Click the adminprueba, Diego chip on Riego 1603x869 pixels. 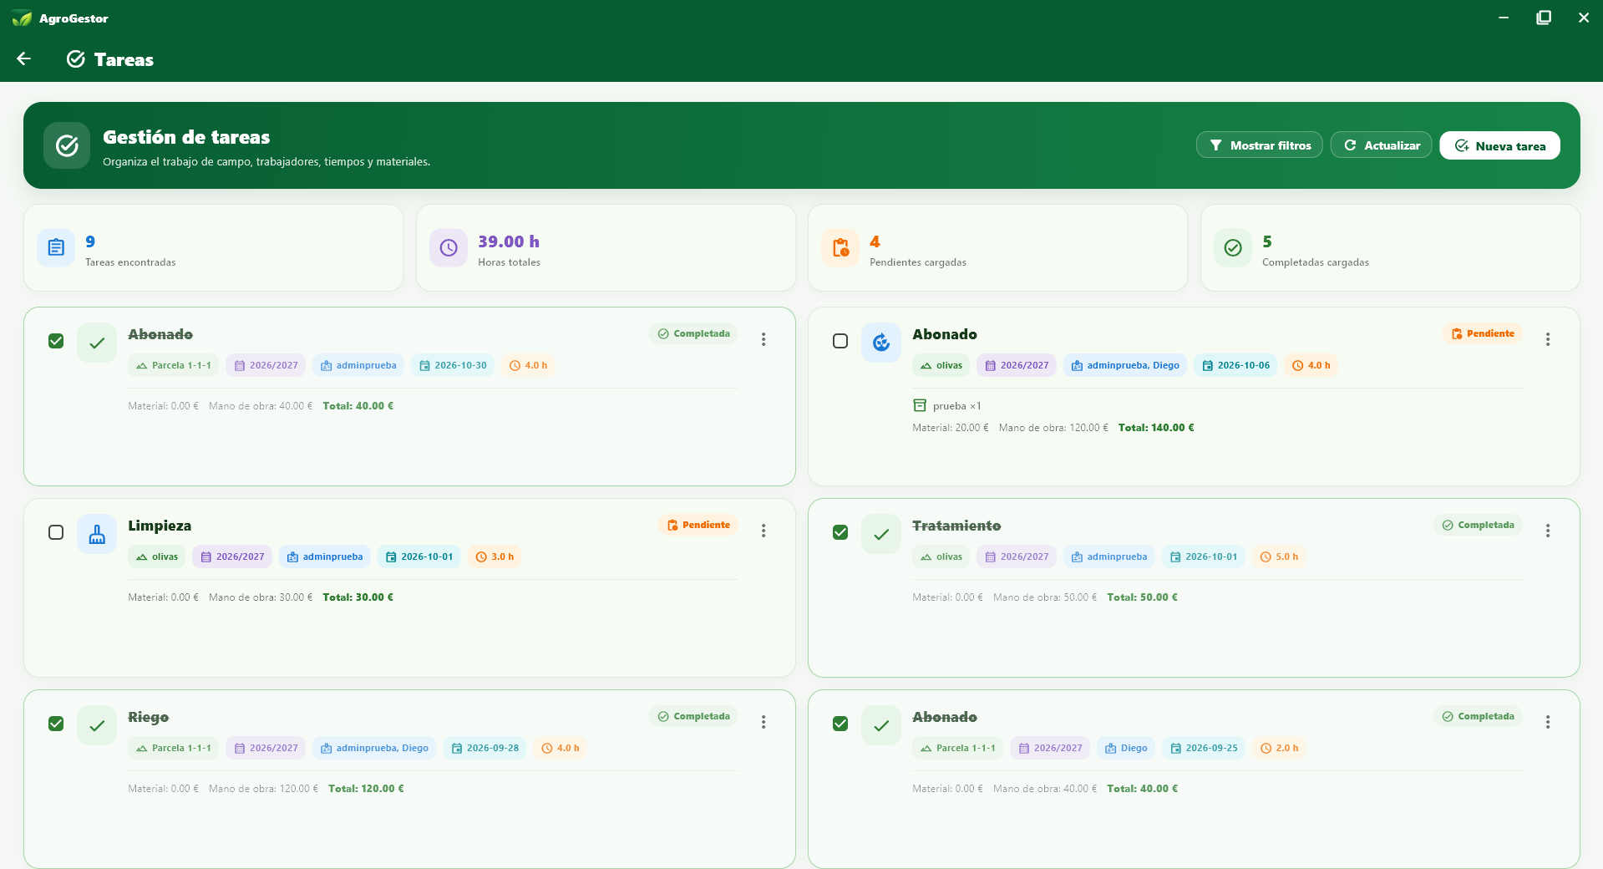(374, 748)
